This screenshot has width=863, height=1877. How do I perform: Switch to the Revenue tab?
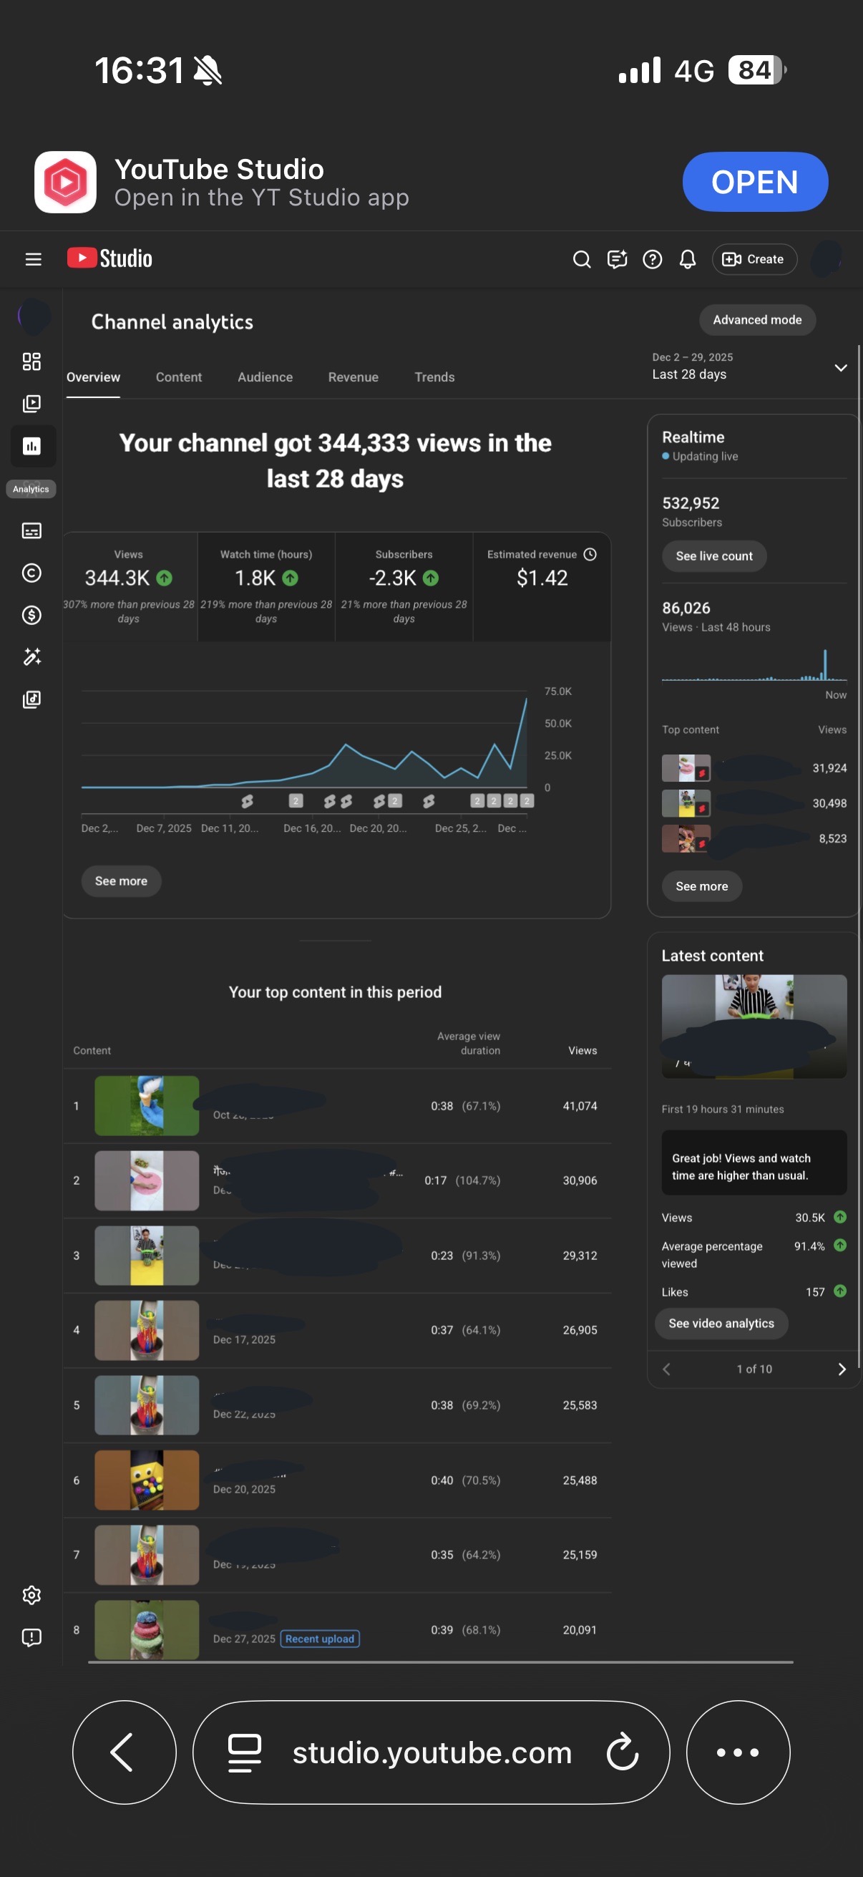click(x=353, y=377)
